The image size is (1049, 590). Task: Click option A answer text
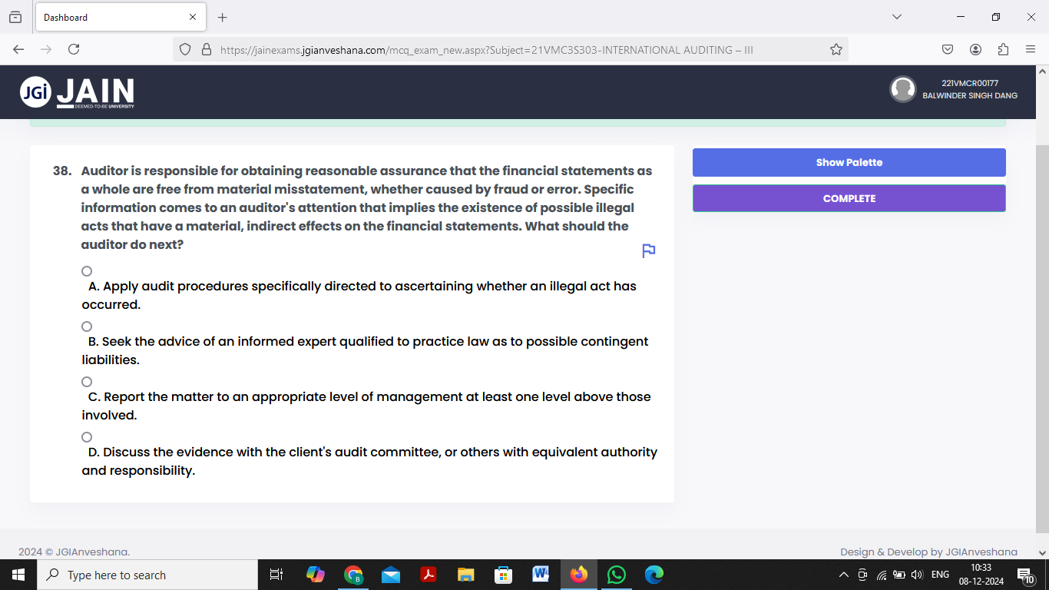point(359,295)
